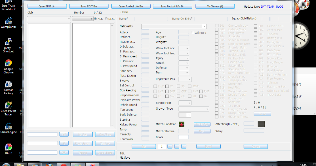Check the S15 Knuckle Shot skill
The width and height of the screenshot is (316, 166).
pyautogui.click(x=217, y=77)
